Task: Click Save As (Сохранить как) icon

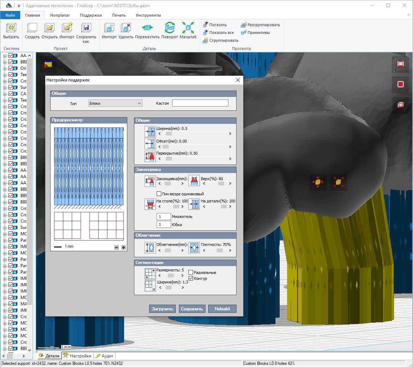Action: click(86, 28)
